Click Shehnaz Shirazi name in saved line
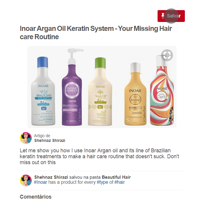This screenshot has width=200, height=209. (51, 177)
